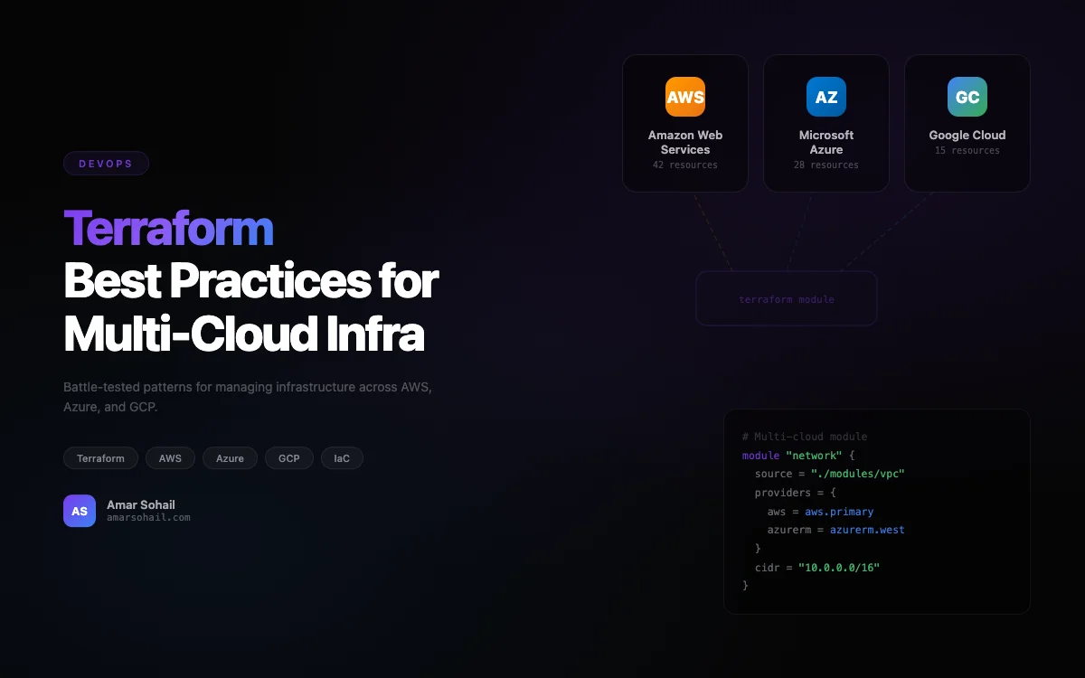Click the Google Cloud GC icon
Screen dimensions: 1085x678
click(x=967, y=96)
